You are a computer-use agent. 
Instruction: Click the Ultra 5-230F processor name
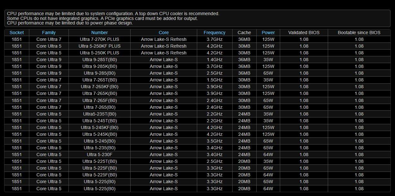[99, 154]
